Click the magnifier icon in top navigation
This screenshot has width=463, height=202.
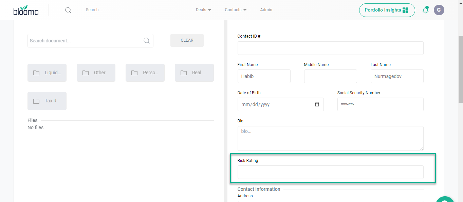(x=68, y=10)
